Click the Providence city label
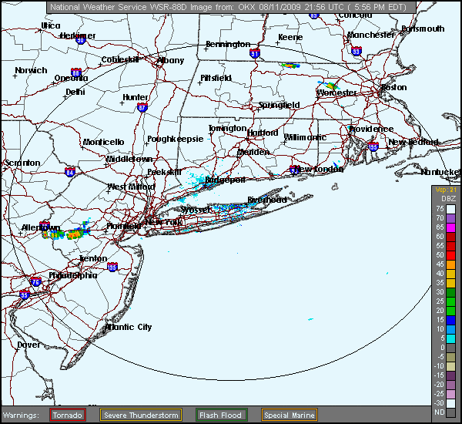The width and height of the screenshot is (462, 424). tap(371, 129)
